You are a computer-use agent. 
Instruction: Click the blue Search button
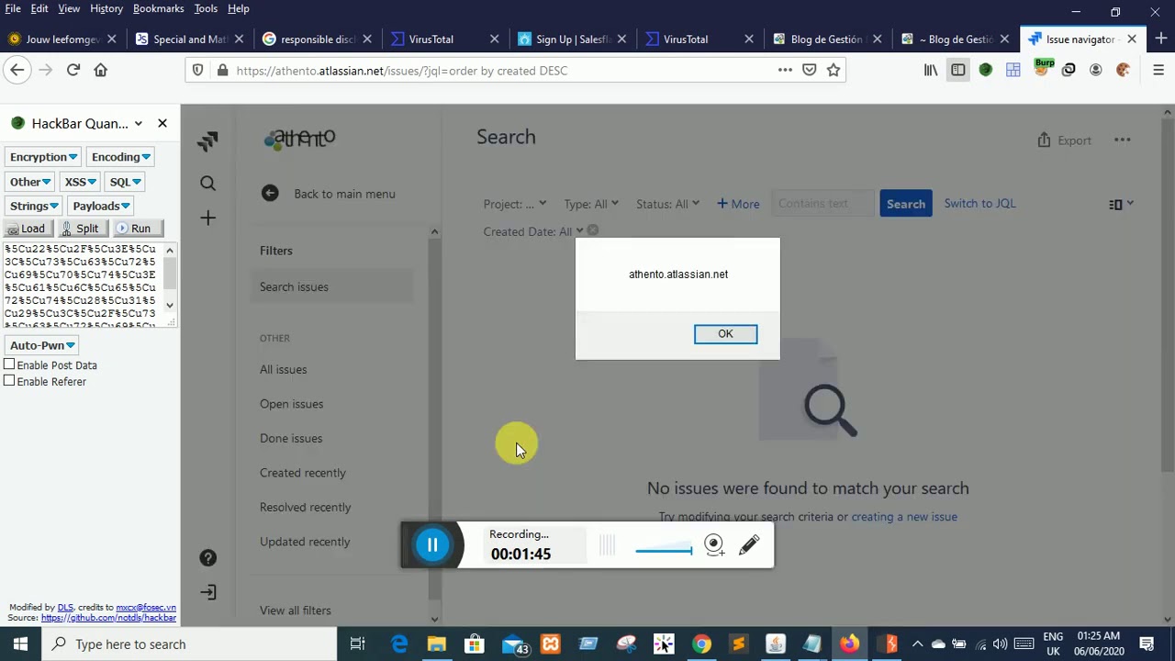pos(906,204)
